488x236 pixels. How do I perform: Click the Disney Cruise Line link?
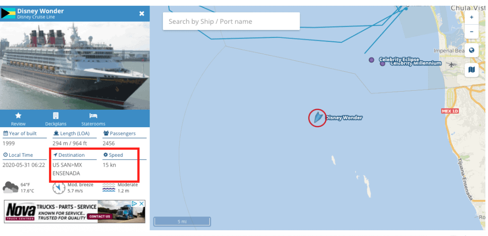(36, 17)
